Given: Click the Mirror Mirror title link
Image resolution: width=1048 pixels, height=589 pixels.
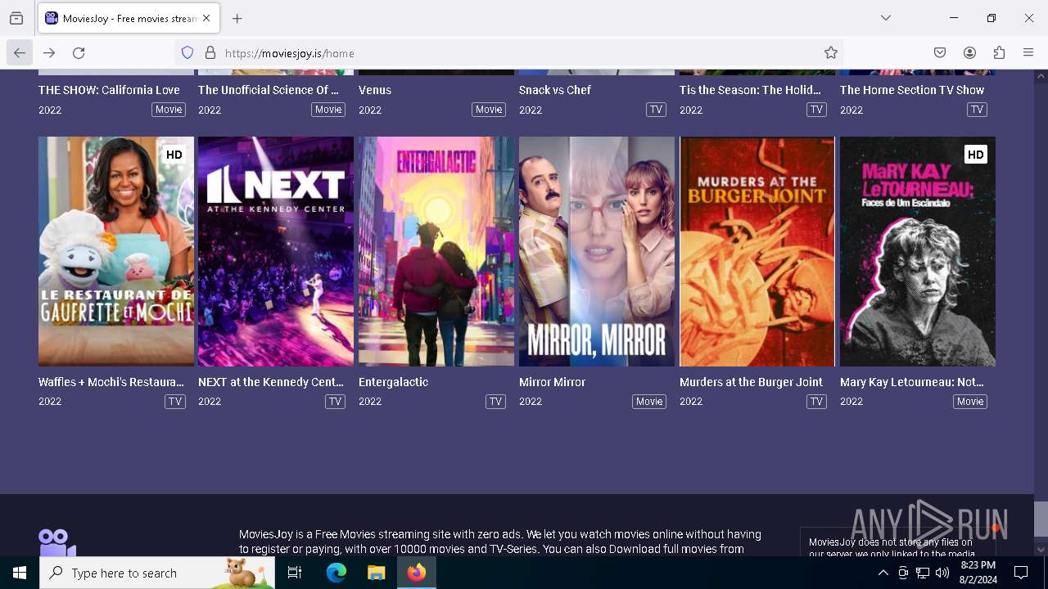Looking at the screenshot, I should coord(552,382).
